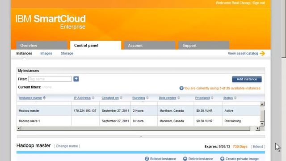Screen dimensions: 286x161
Task: Click the table scroll left arrow
Action: [19, 128]
